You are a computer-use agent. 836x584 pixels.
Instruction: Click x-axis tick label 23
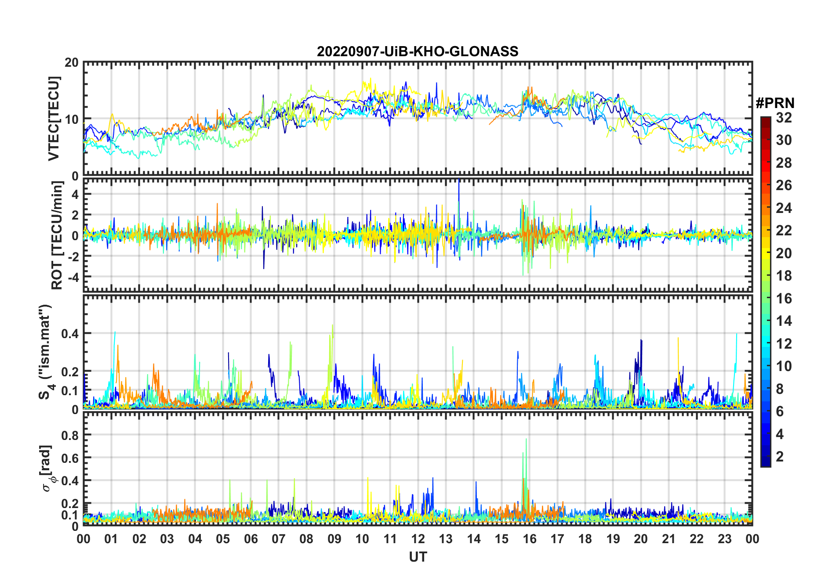(x=724, y=539)
